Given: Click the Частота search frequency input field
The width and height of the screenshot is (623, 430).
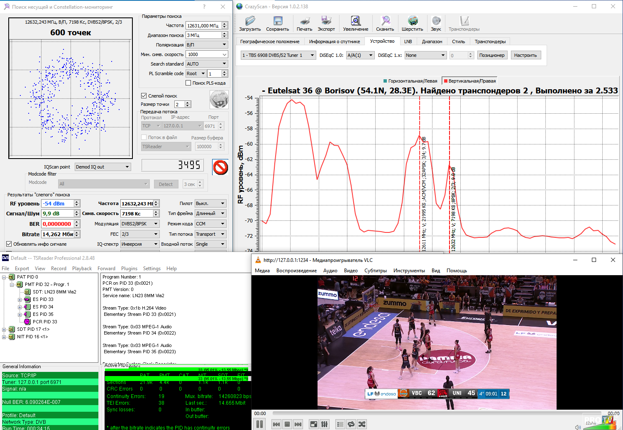Looking at the screenshot, I should (x=203, y=26).
